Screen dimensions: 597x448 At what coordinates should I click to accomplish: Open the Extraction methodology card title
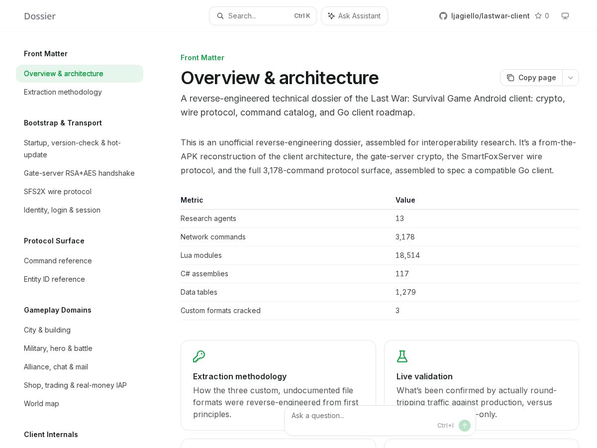(240, 376)
